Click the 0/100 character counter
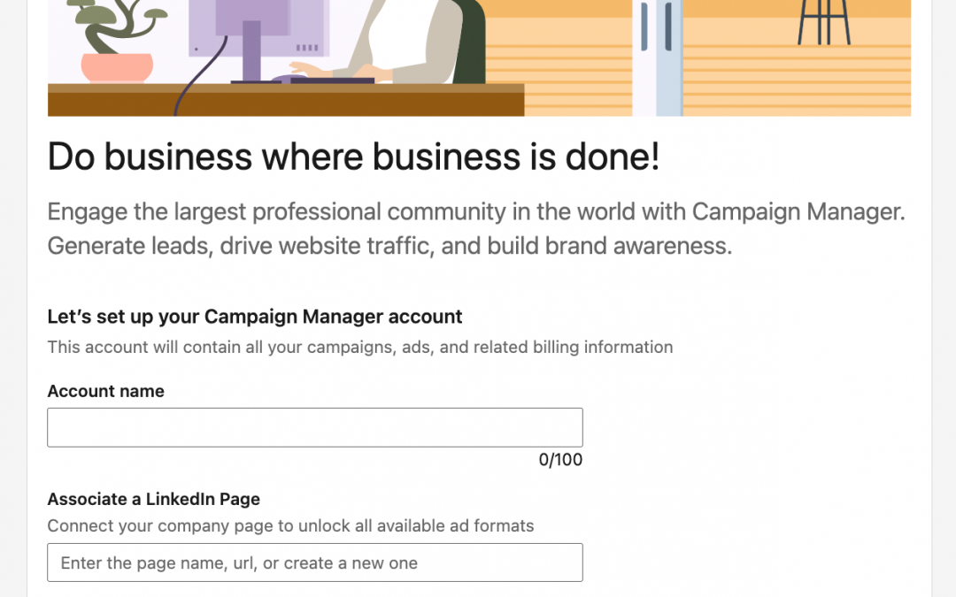 [x=560, y=460]
